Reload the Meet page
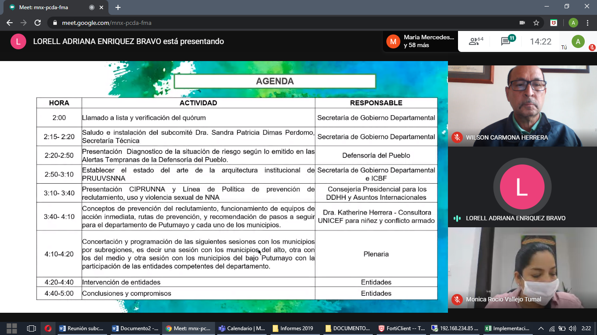 click(x=38, y=23)
